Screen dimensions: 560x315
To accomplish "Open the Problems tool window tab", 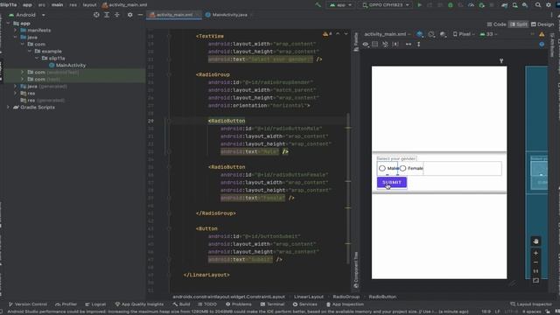I will click(x=239, y=304).
